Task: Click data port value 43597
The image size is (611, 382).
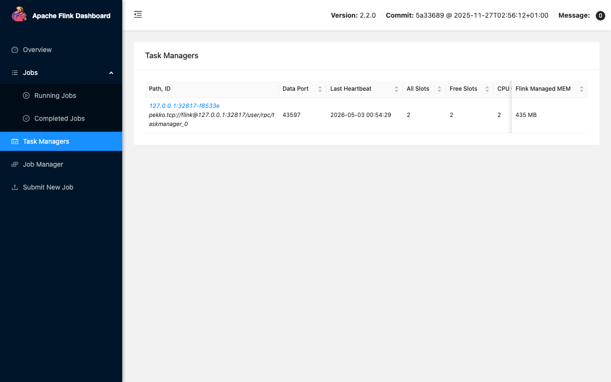Action: point(292,115)
